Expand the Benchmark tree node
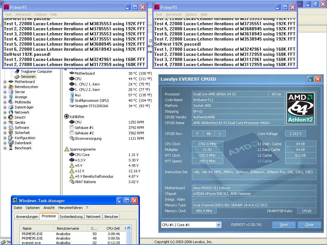This screenshot has height=245, width=327. 5,148
